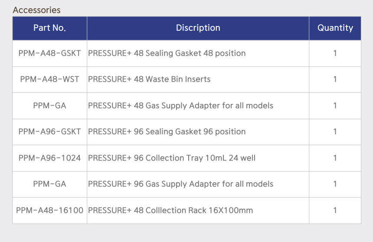This screenshot has width=373, height=242.
Task: Select the PPM-A48-16100 part number cell
Action: click(49, 210)
